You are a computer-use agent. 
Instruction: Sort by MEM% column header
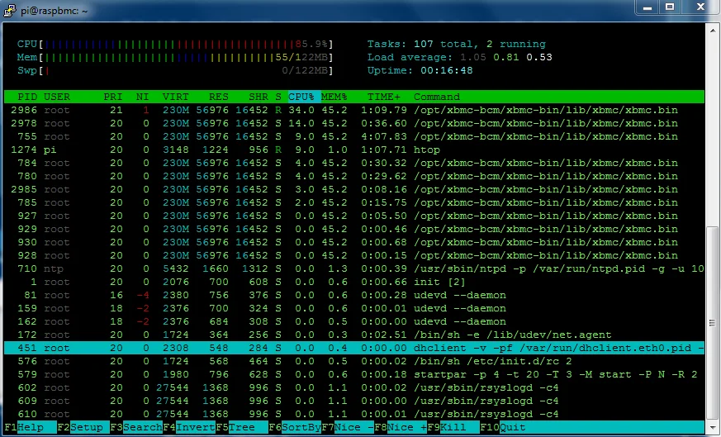click(x=334, y=97)
